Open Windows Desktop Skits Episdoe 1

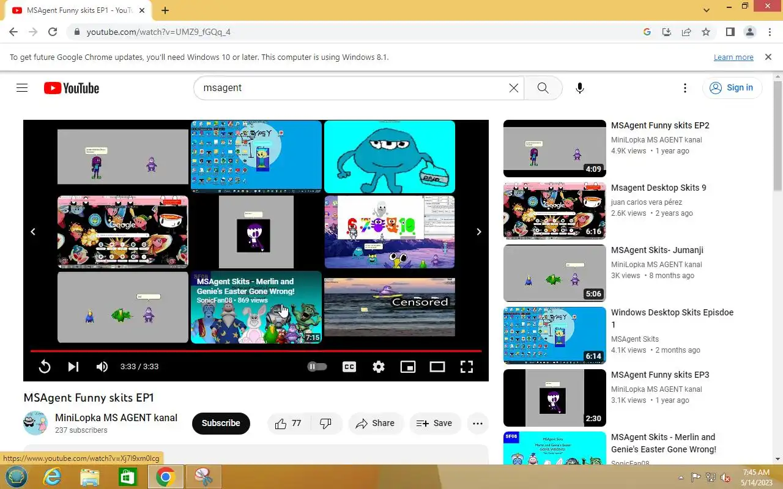(672, 318)
